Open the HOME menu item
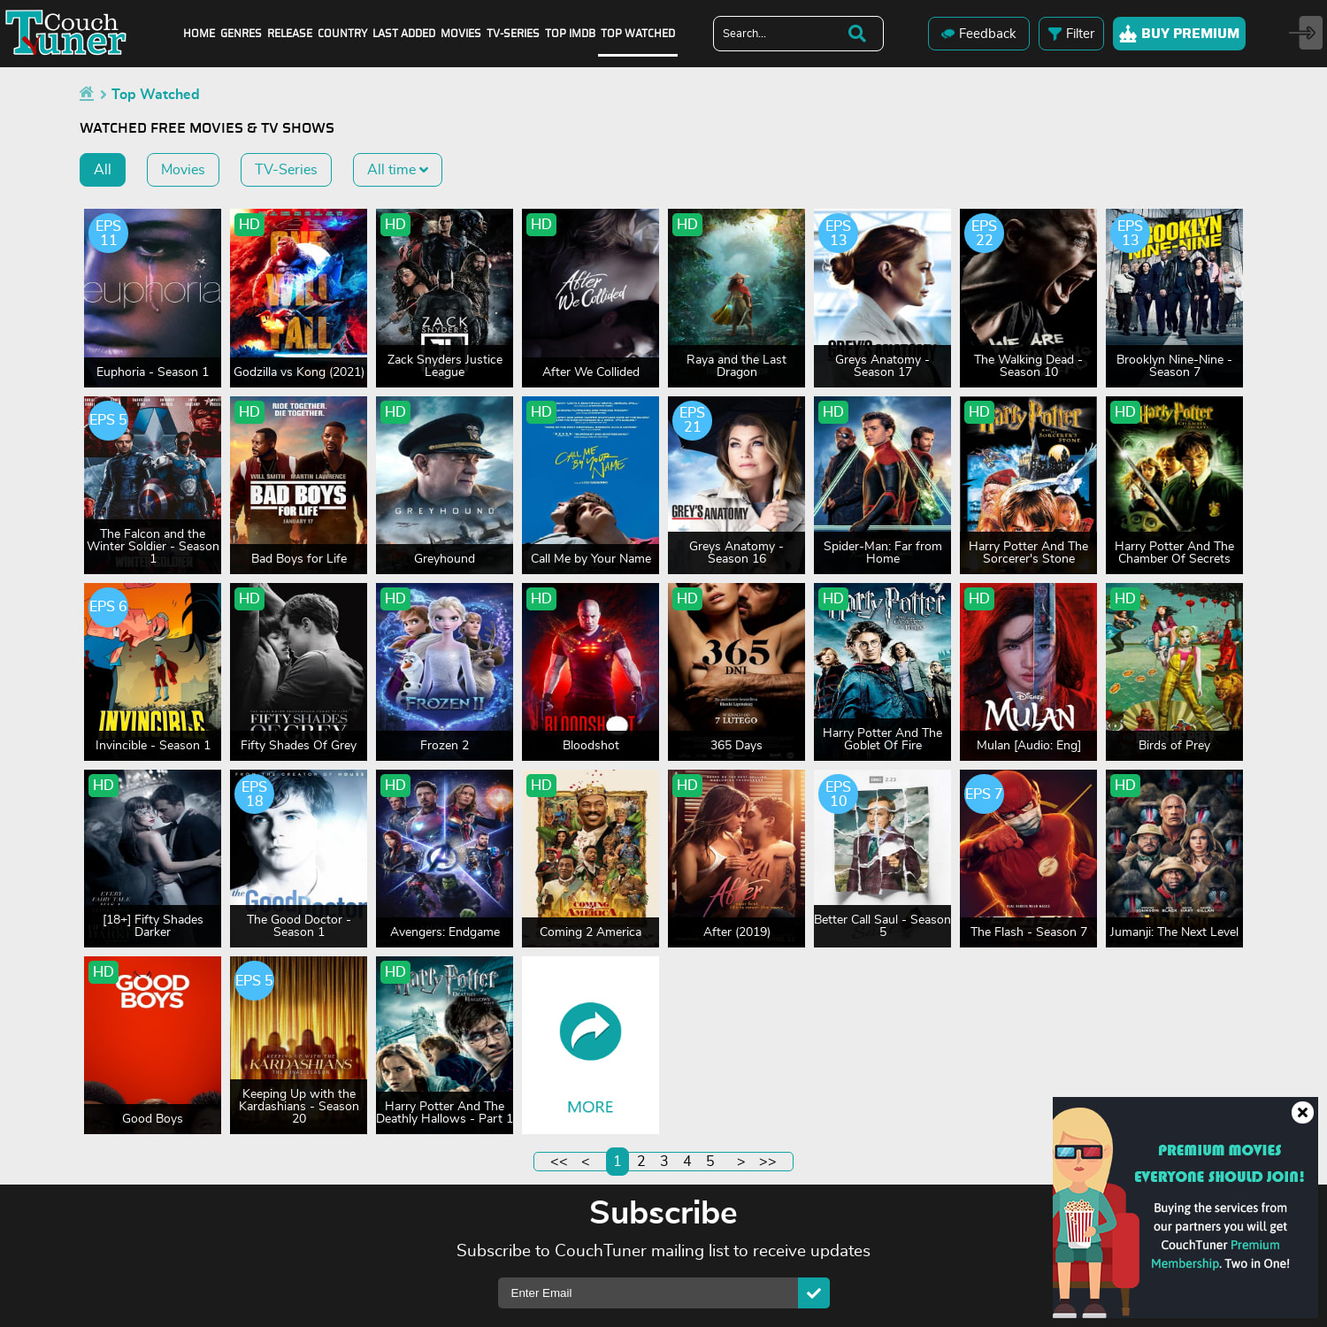The width and height of the screenshot is (1327, 1327). coord(199,34)
